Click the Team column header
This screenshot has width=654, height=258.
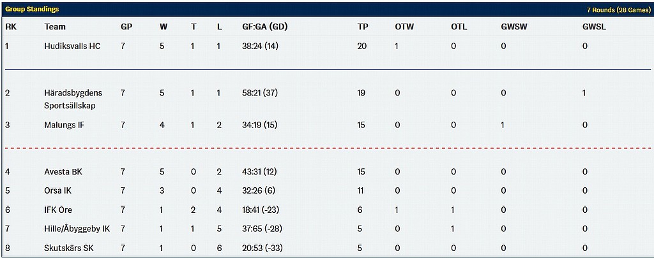55,27
